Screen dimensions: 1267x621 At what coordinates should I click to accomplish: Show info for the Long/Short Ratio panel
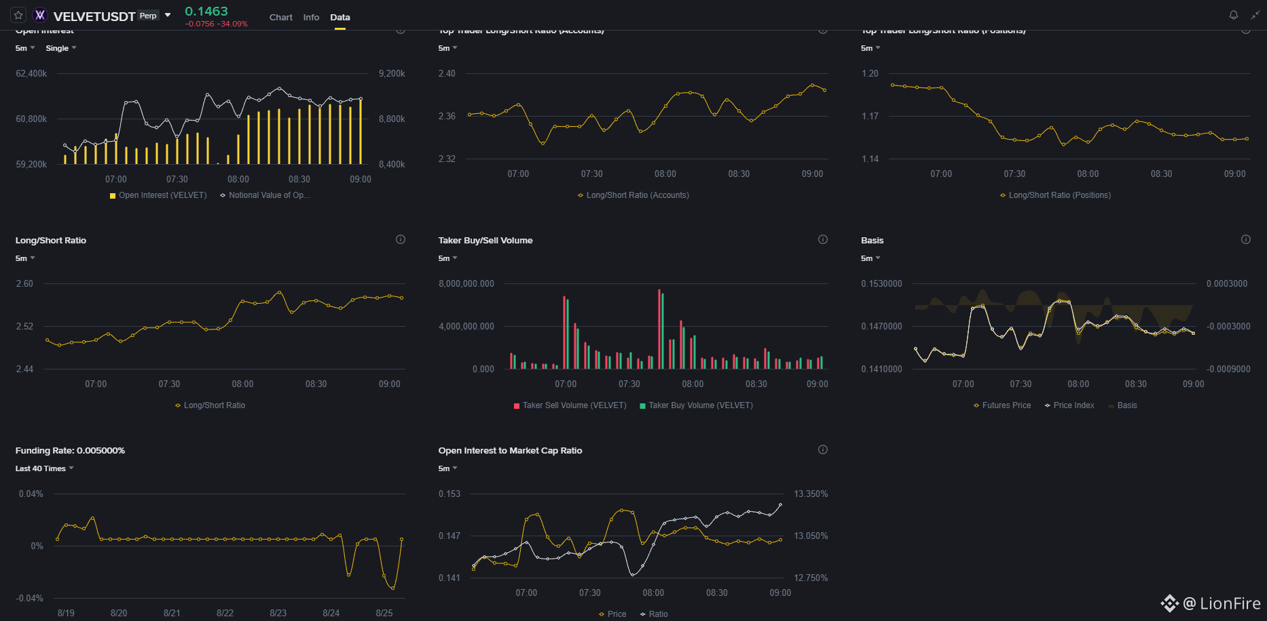tap(401, 239)
